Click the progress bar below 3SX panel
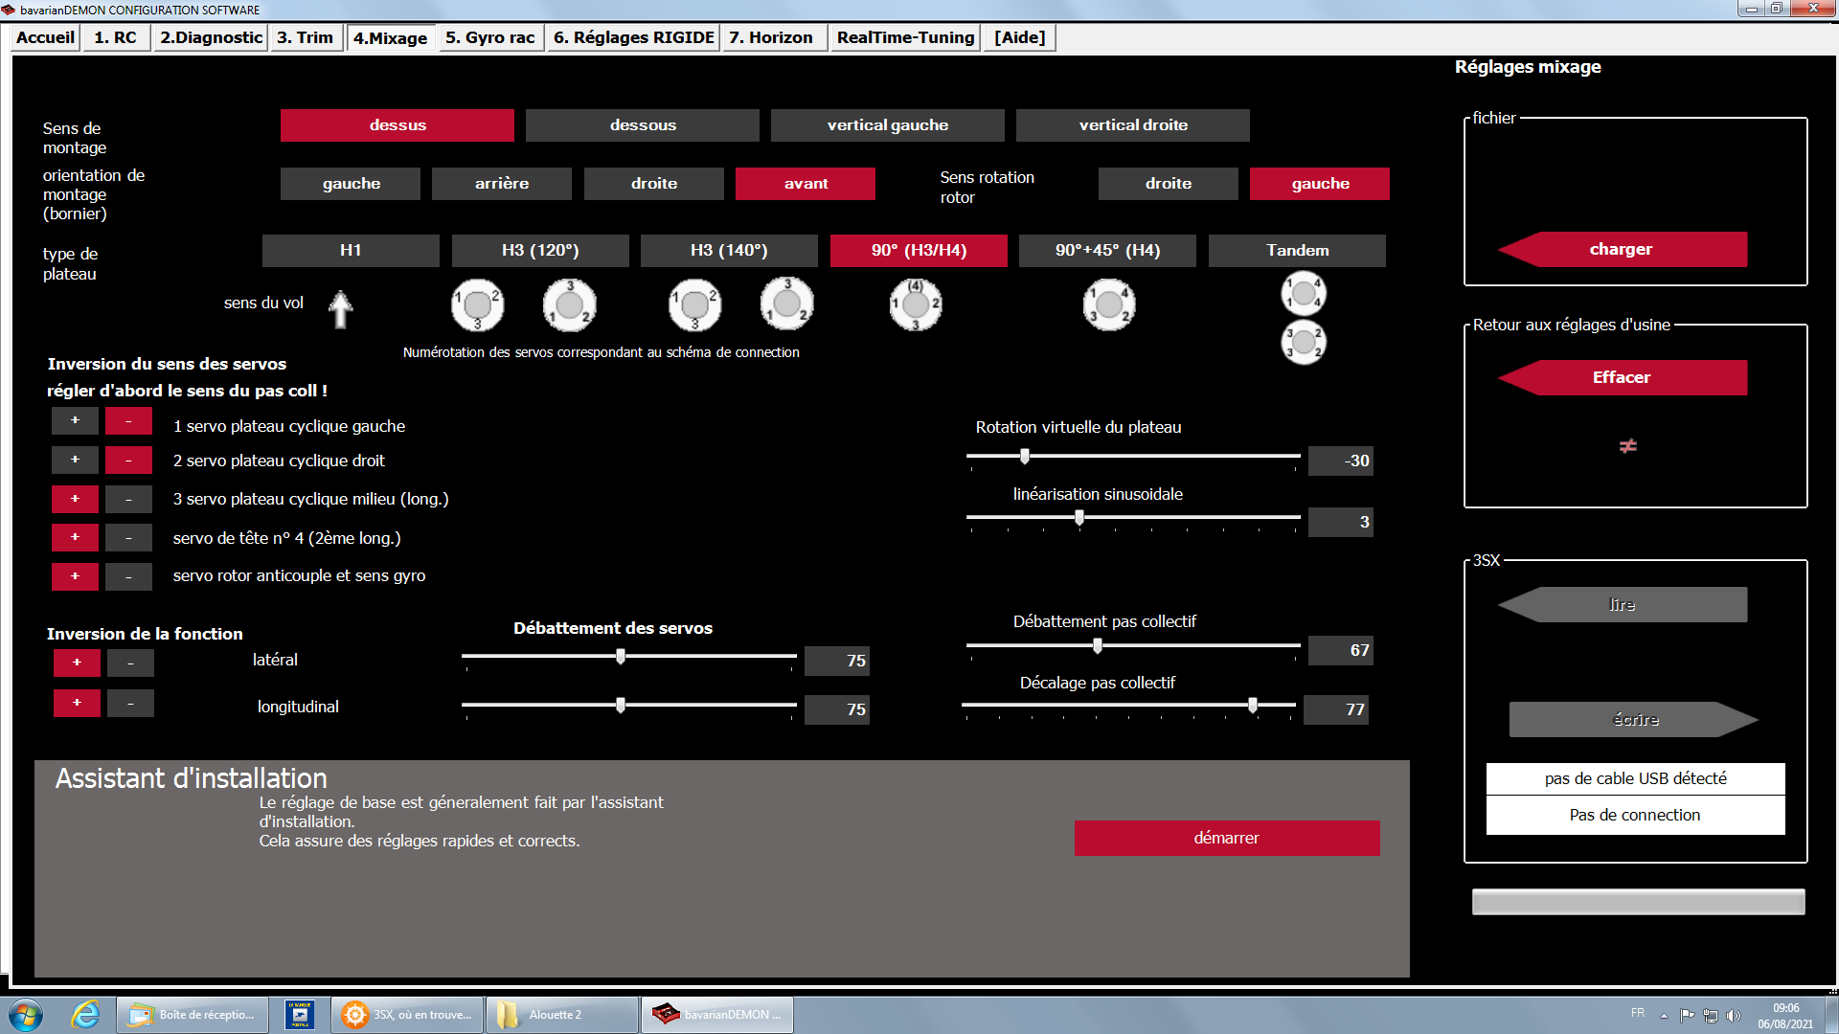1839x1034 pixels. [x=1639, y=902]
